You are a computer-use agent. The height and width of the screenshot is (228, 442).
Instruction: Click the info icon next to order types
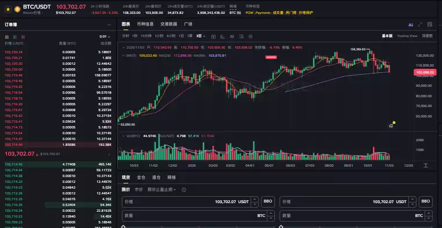coord(184,190)
